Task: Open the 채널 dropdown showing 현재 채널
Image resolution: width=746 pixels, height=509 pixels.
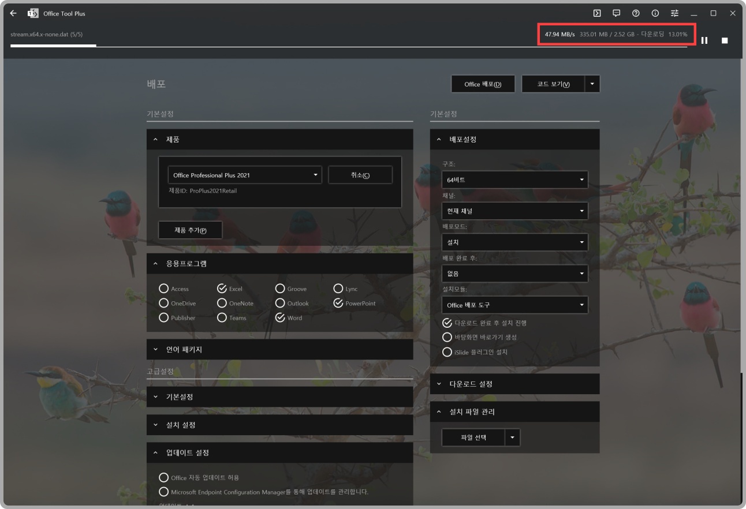Action: 514,211
